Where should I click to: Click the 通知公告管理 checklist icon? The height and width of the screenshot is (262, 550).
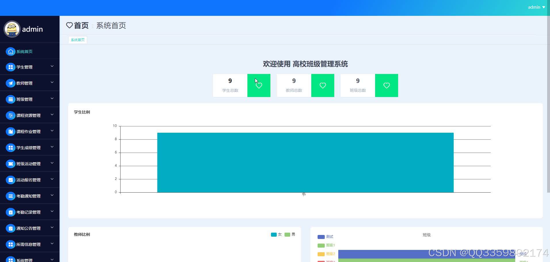[x=11, y=228]
